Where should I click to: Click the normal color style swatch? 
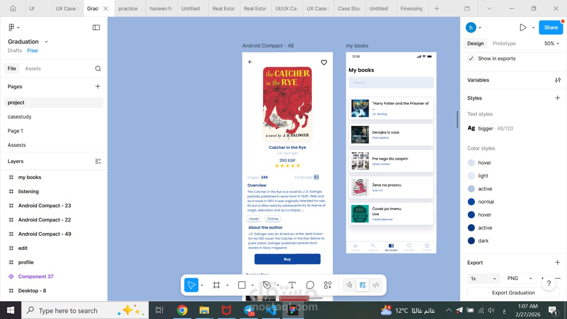pos(471,202)
